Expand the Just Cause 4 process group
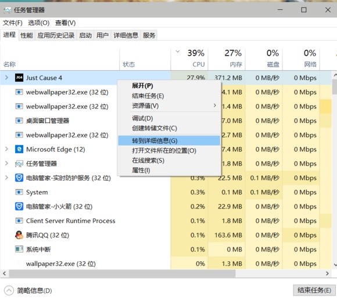 6,78
